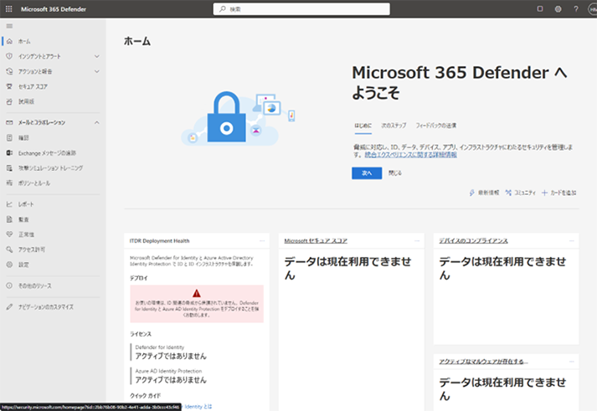The width and height of the screenshot is (597, 411).
Task: Open the 最新情報 lightning link
Action: coord(484,193)
